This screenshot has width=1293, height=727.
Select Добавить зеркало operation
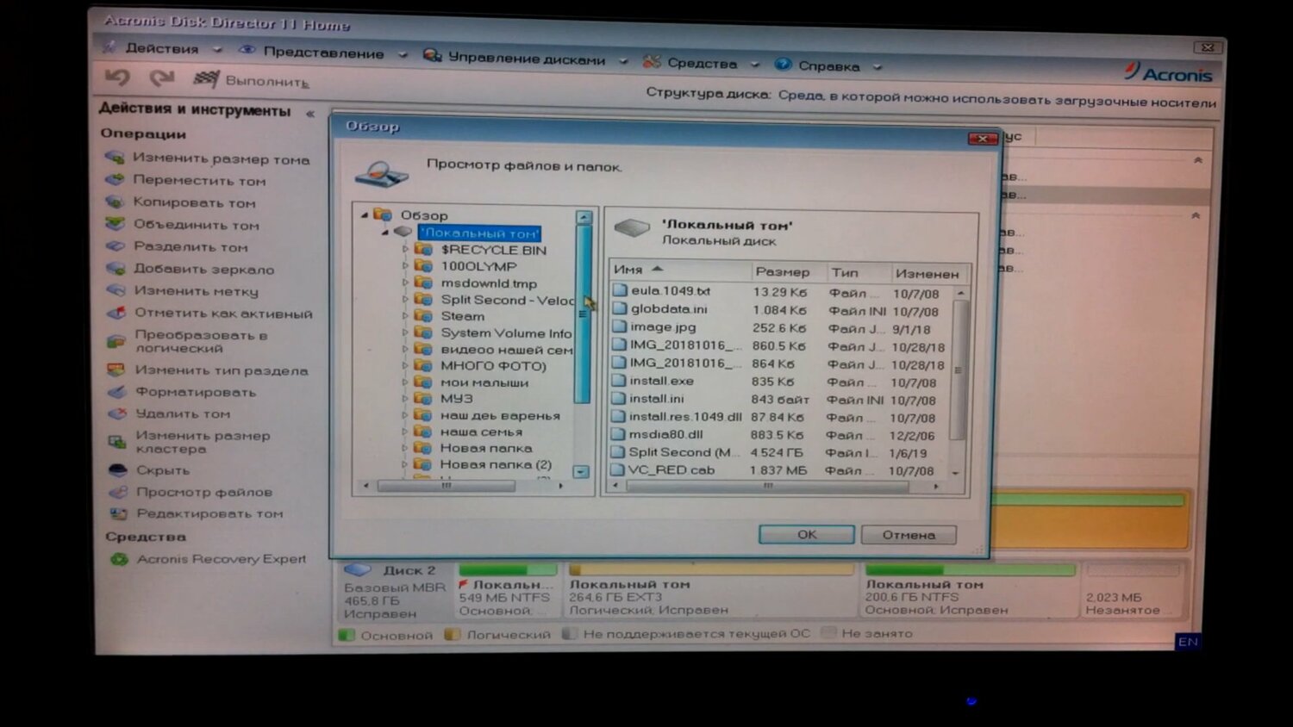[x=191, y=269]
